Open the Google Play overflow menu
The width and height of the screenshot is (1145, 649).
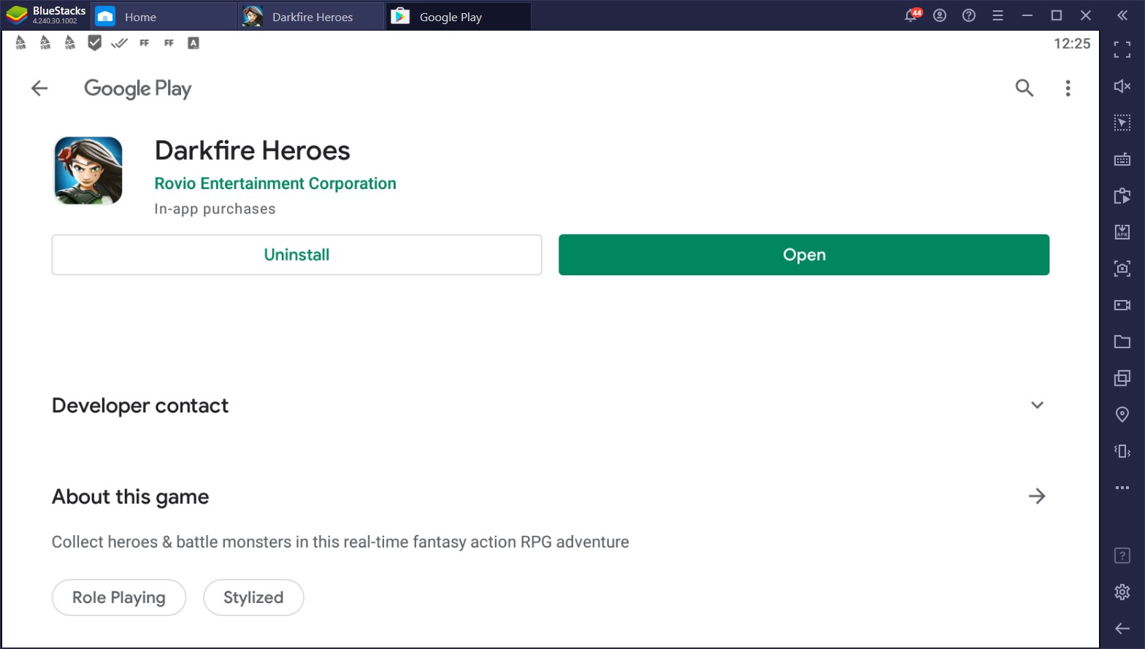point(1068,88)
